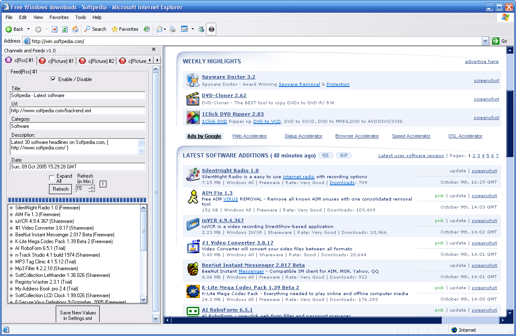
Task: Open the Spyware Doctor 3.2 link
Action: (228, 77)
